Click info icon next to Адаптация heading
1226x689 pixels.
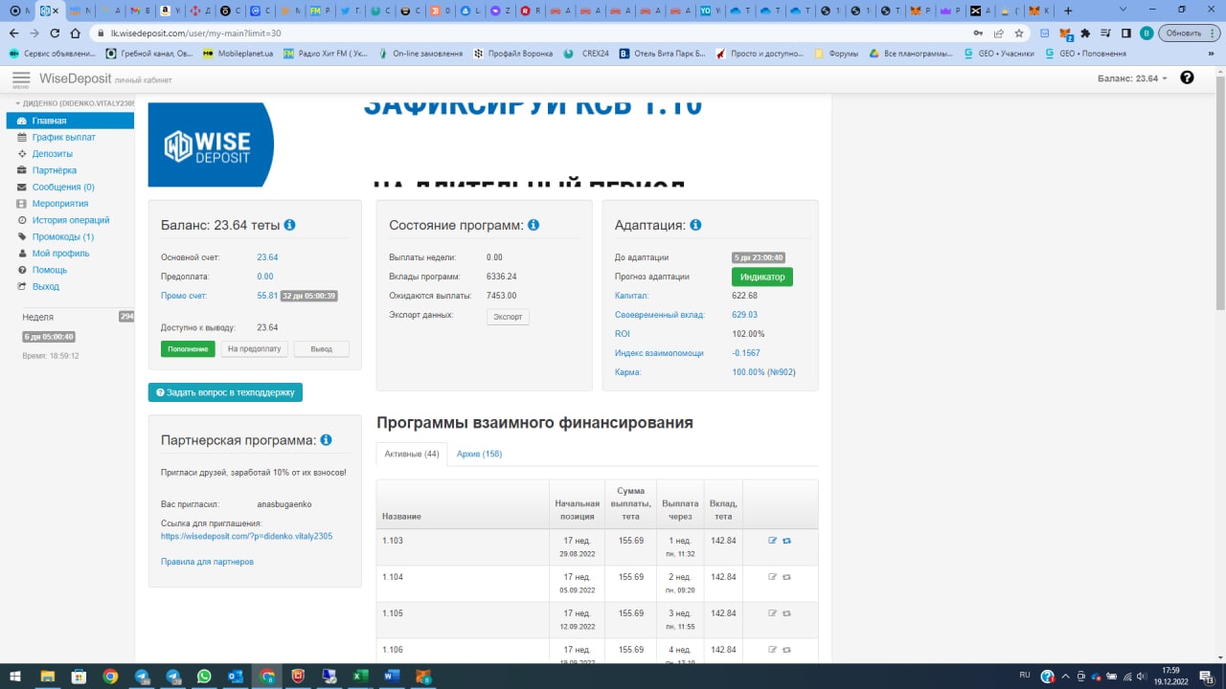click(x=695, y=225)
